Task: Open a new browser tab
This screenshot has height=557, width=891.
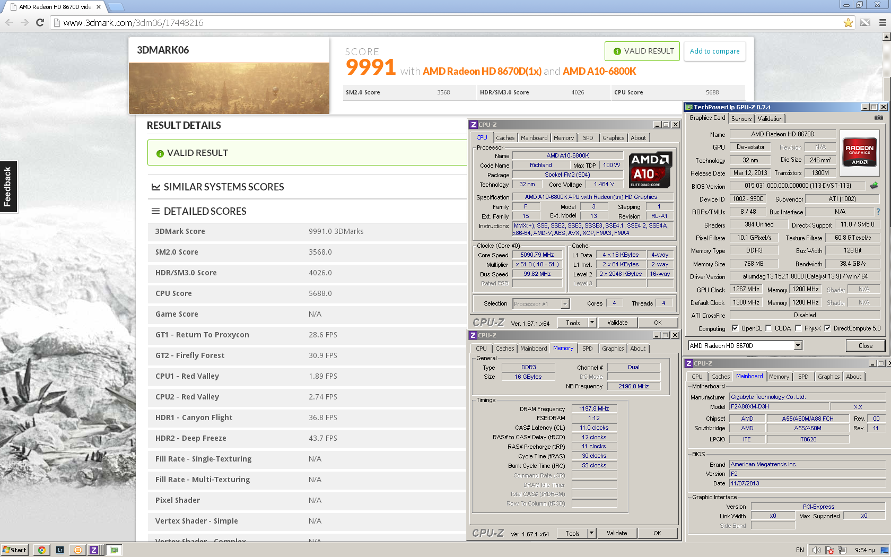Action: click(116, 7)
